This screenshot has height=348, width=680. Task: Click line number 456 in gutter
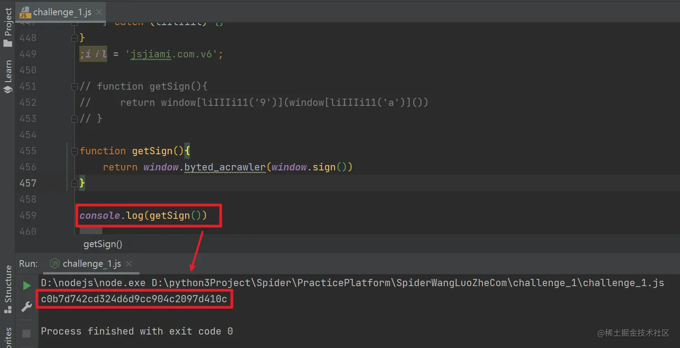point(28,167)
